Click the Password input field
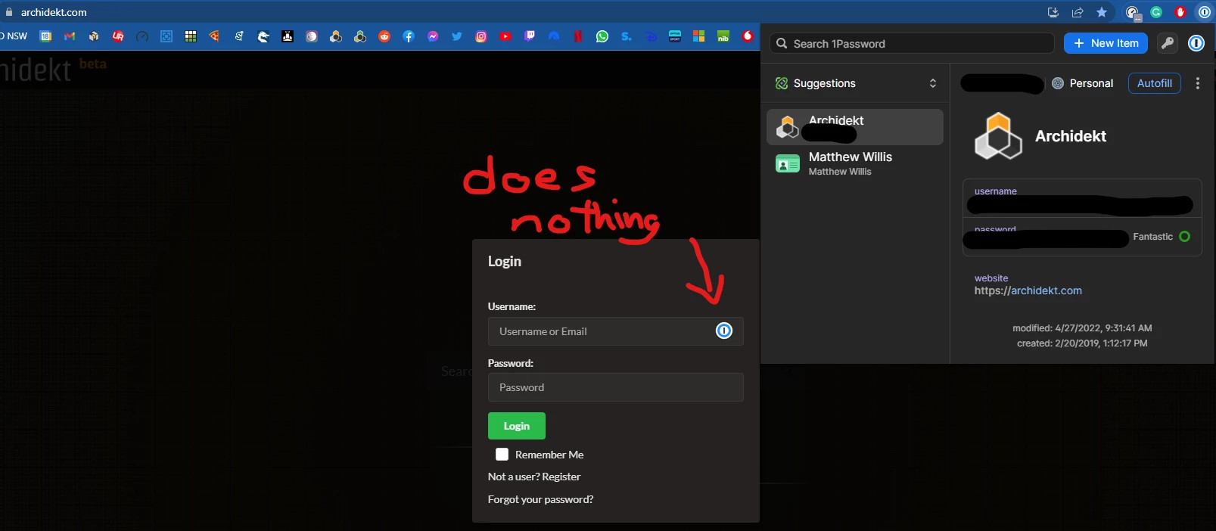 (x=615, y=387)
